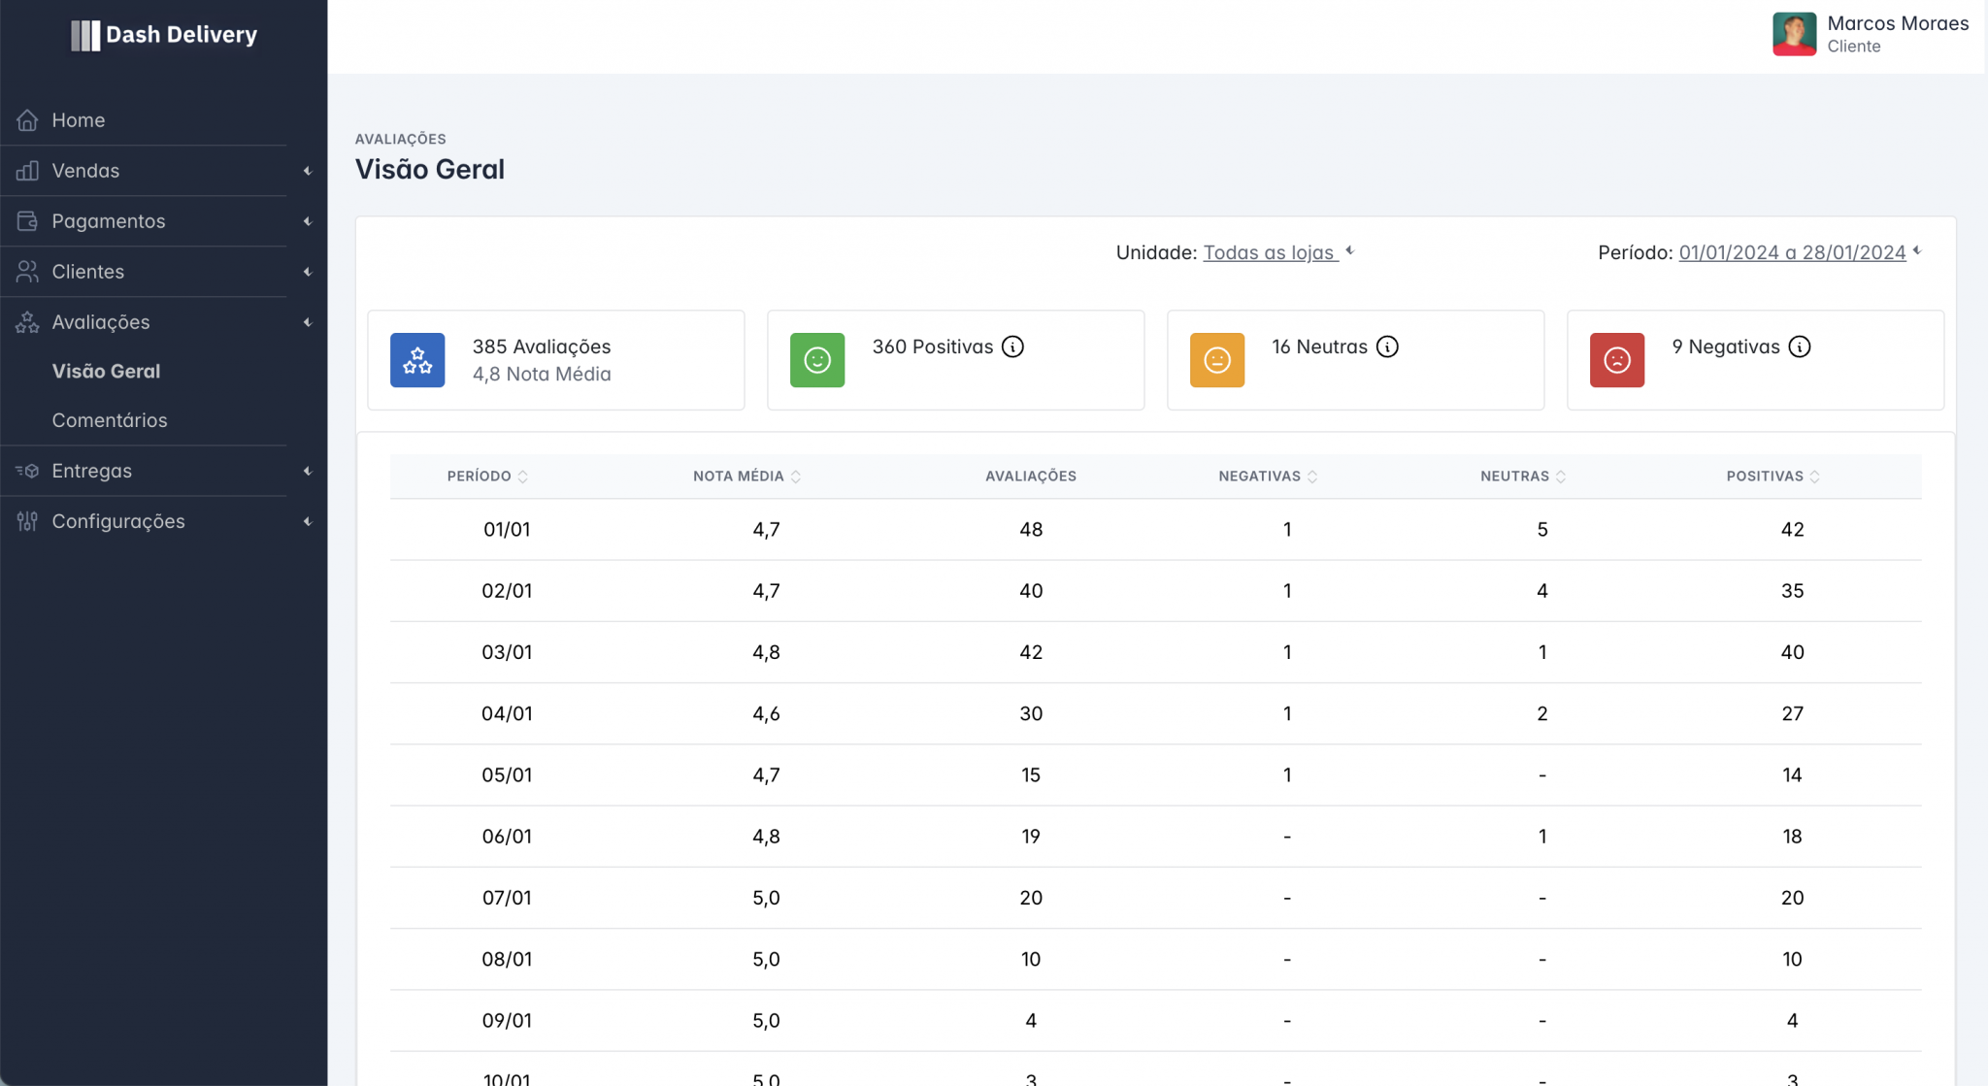The image size is (1988, 1086).
Task: Open Marcos Moraes user profile avatar
Action: tap(1794, 34)
